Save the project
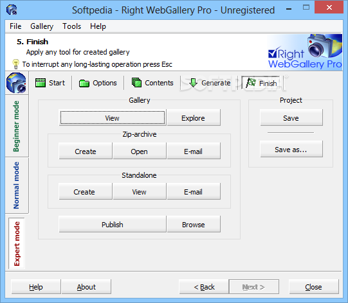348x303 pixels. click(291, 117)
